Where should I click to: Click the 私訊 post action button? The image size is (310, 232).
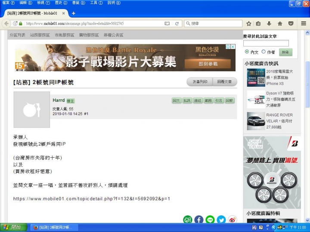tap(187, 101)
